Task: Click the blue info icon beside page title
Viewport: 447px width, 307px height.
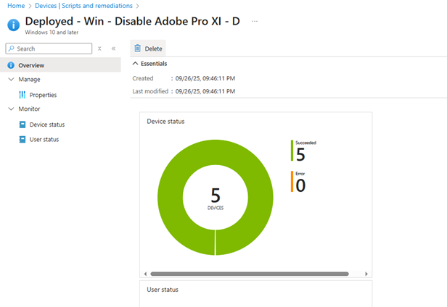Action: click(13, 25)
